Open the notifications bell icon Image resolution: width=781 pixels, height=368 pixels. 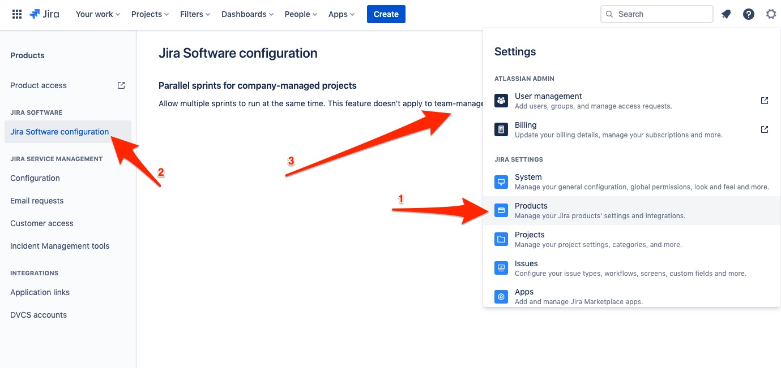[x=726, y=14]
